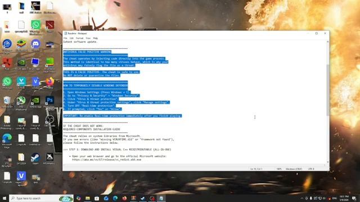Click the scroll-up arrow in Notepad

pyautogui.click(x=327, y=42)
